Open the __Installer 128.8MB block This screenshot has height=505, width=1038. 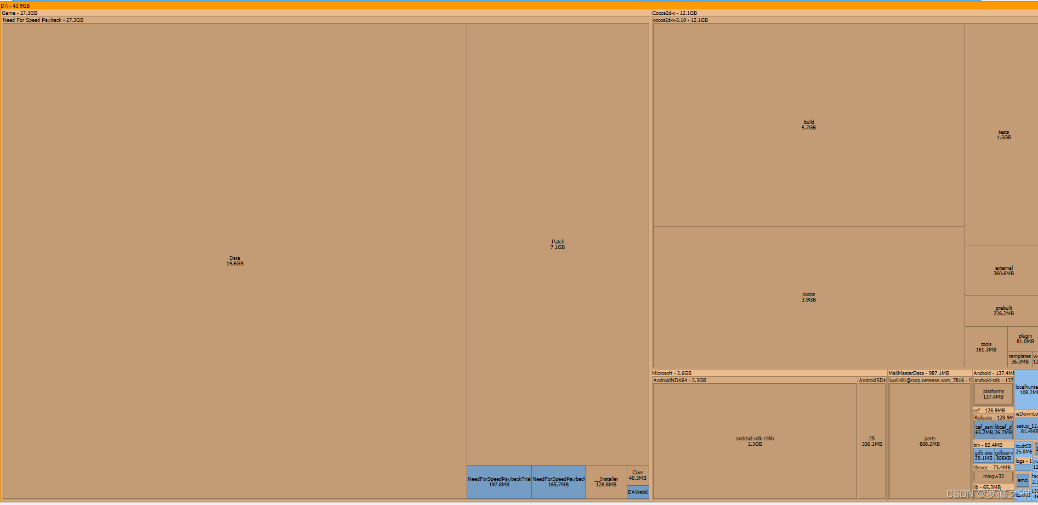606,482
